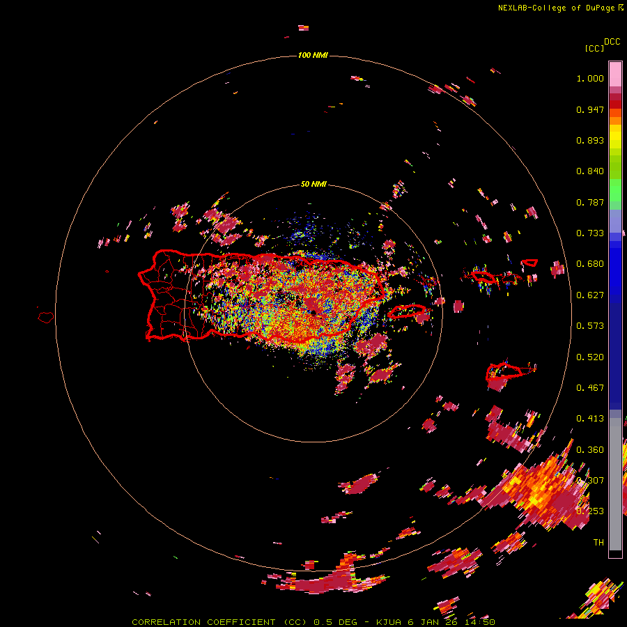Click the 0.627 scale value
The width and height of the screenshot is (627, 627).
tap(590, 295)
